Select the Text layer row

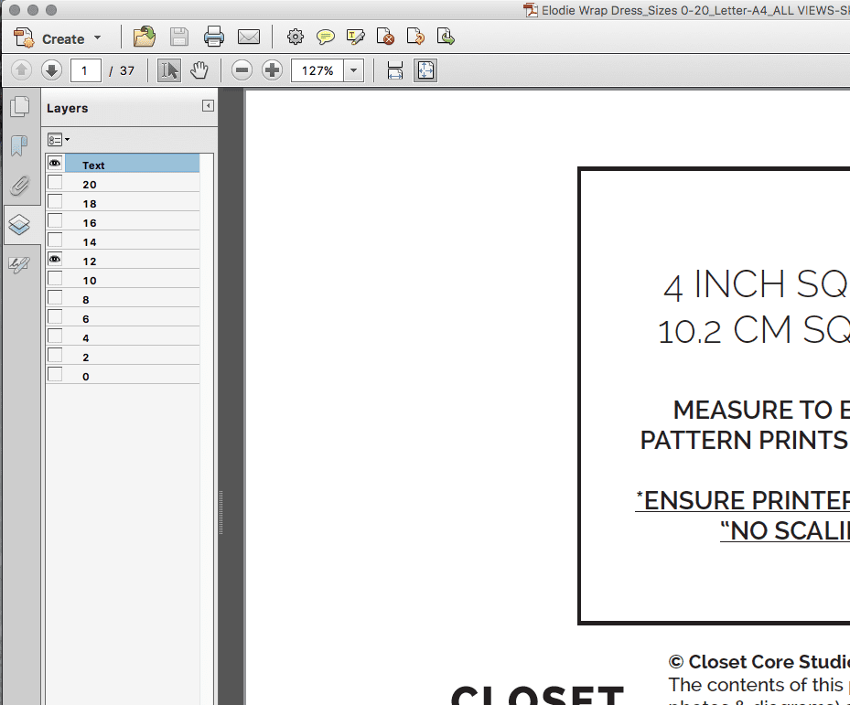tap(133, 164)
